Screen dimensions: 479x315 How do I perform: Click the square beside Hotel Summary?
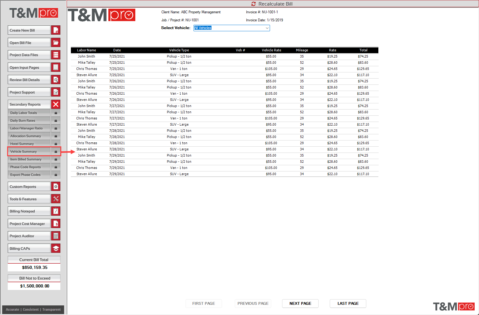[x=56, y=144]
